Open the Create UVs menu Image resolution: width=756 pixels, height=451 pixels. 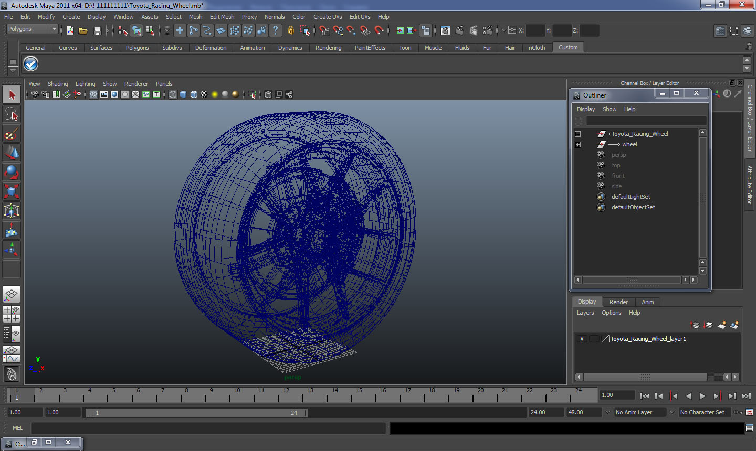click(328, 17)
